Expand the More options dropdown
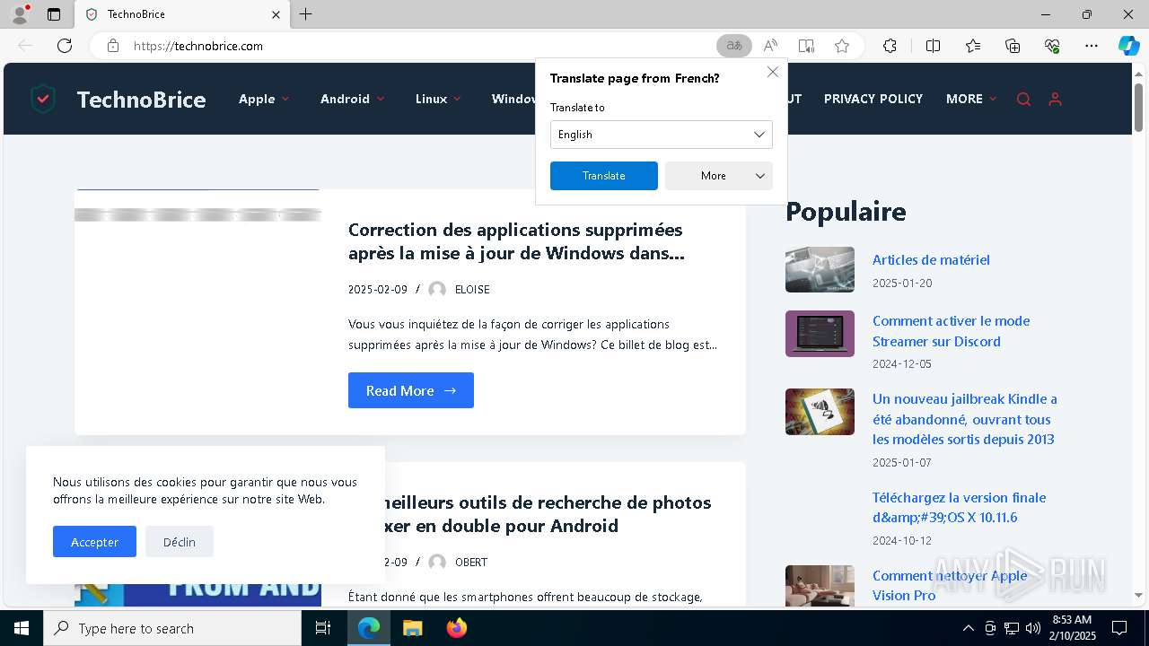Viewport: 1149px width, 646px height. point(719,176)
